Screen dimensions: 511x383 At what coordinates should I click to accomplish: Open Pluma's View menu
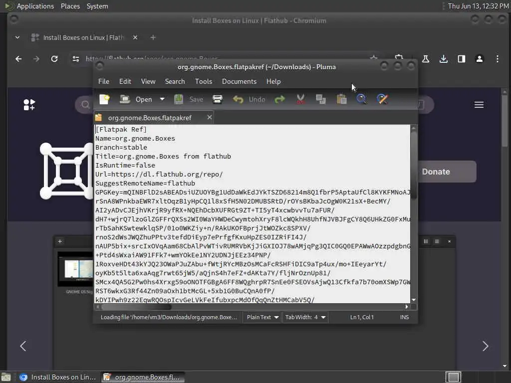pyautogui.click(x=148, y=81)
